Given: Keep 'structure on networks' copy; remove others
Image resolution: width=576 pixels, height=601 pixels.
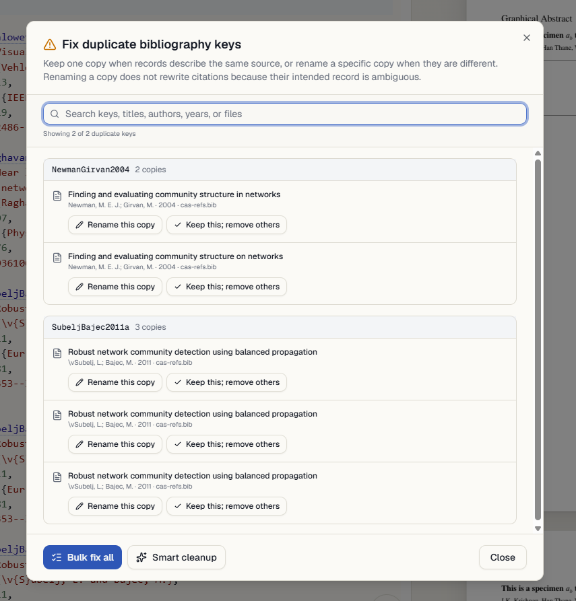Looking at the screenshot, I should [226, 287].
